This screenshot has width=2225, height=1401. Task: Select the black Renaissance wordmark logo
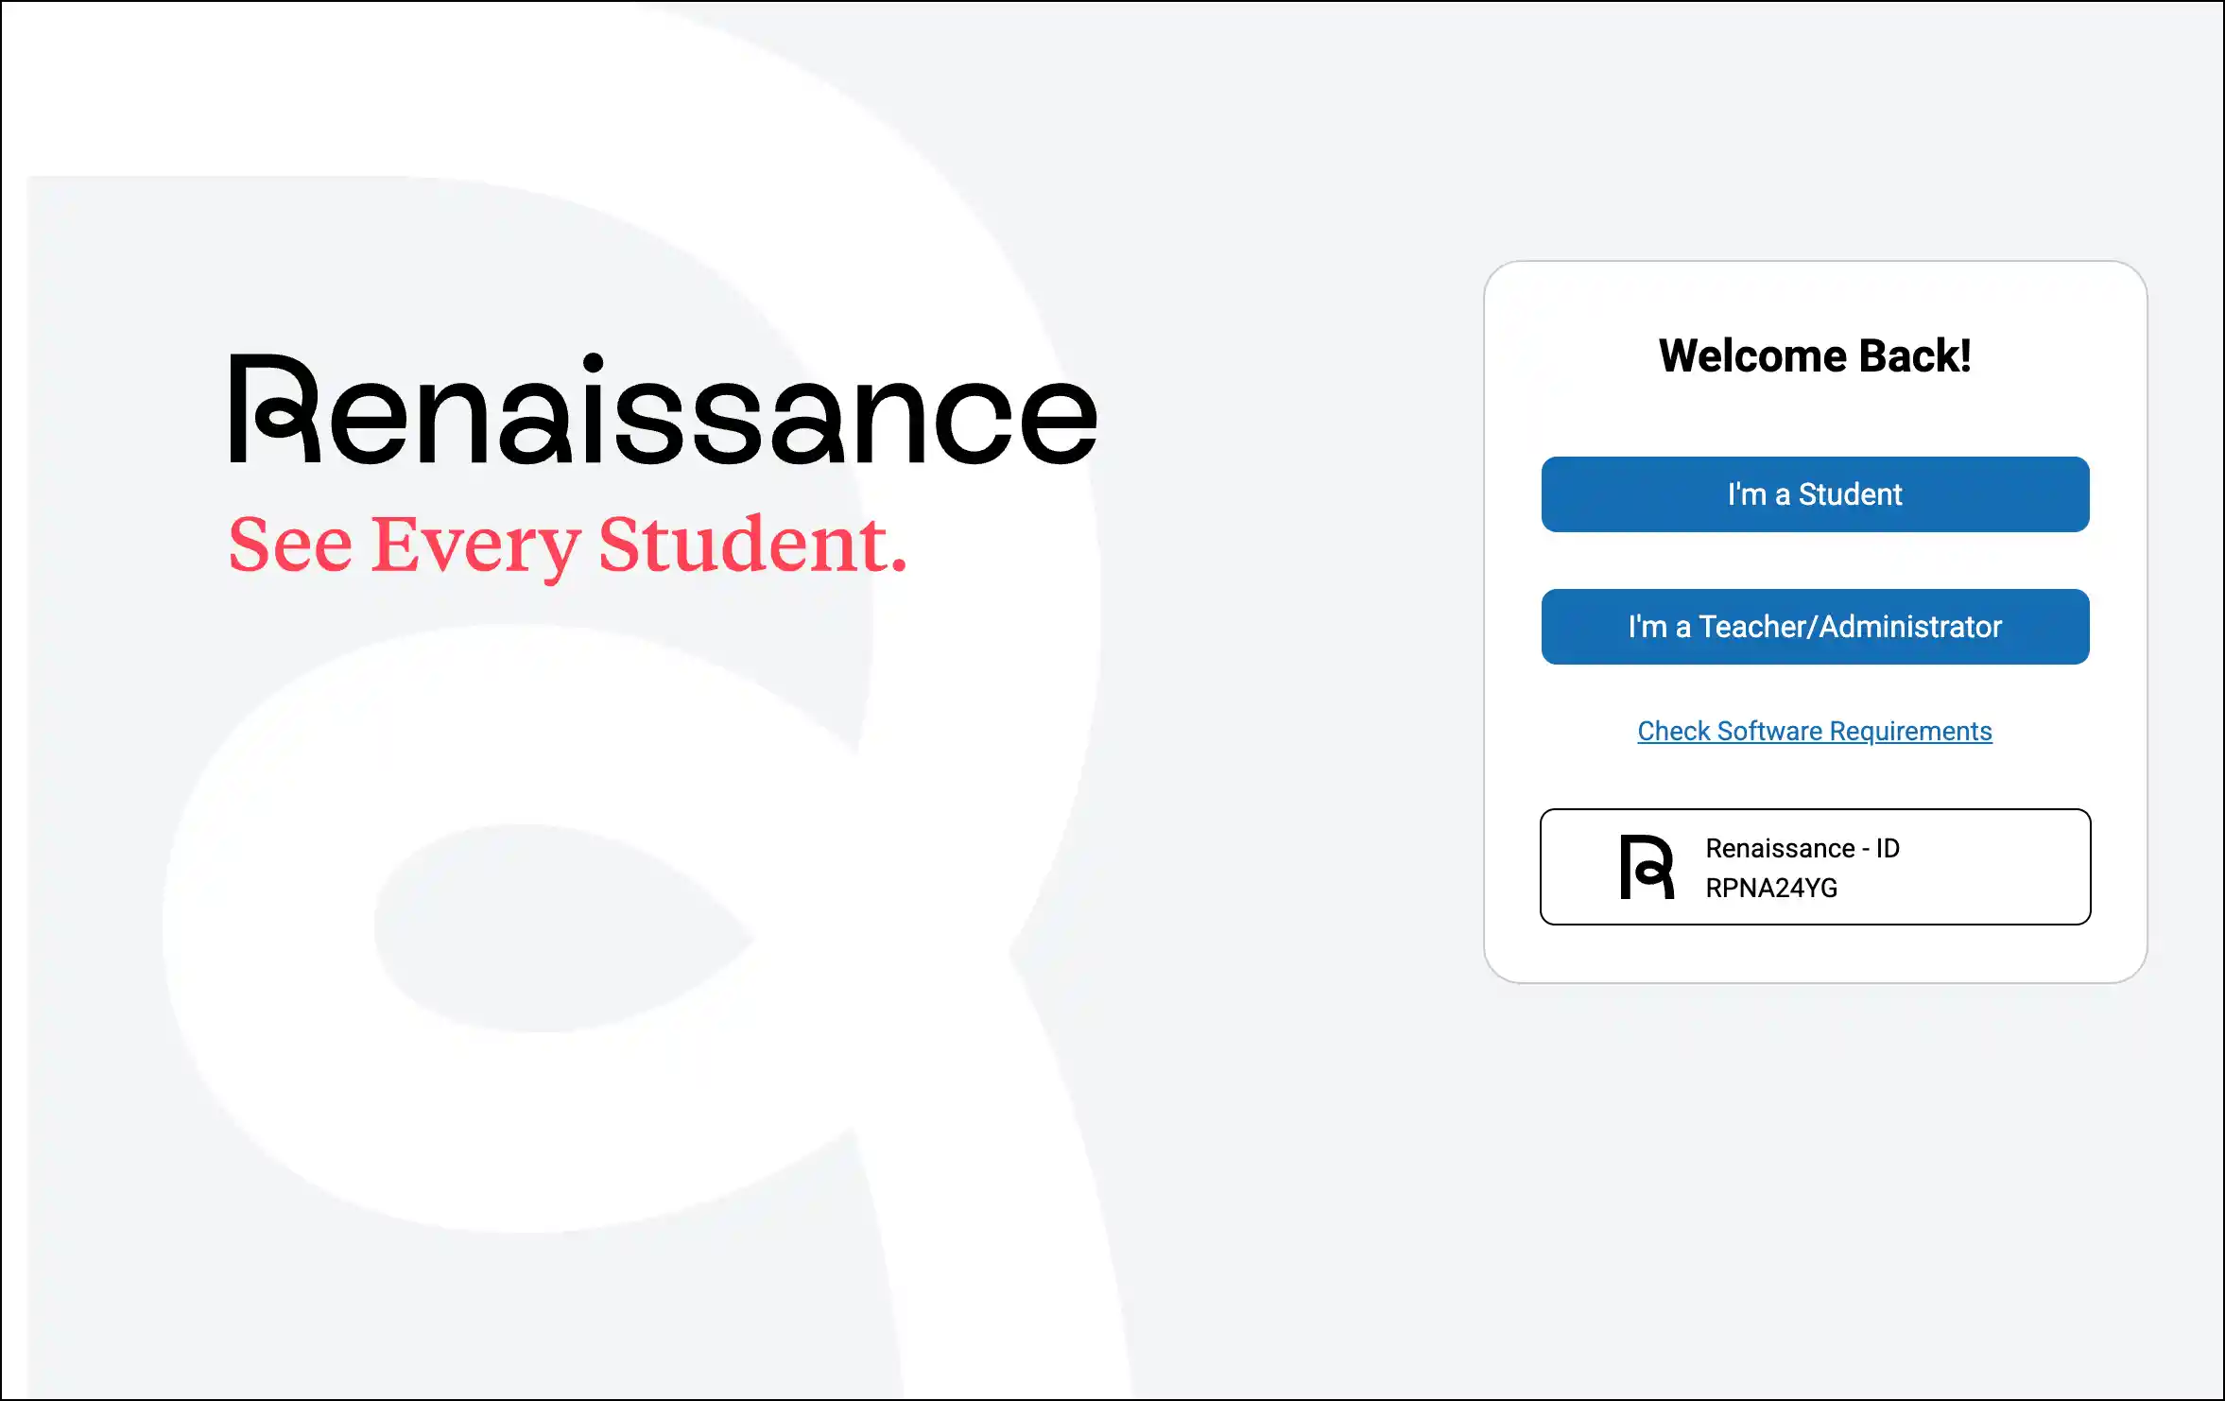tap(664, 408)
